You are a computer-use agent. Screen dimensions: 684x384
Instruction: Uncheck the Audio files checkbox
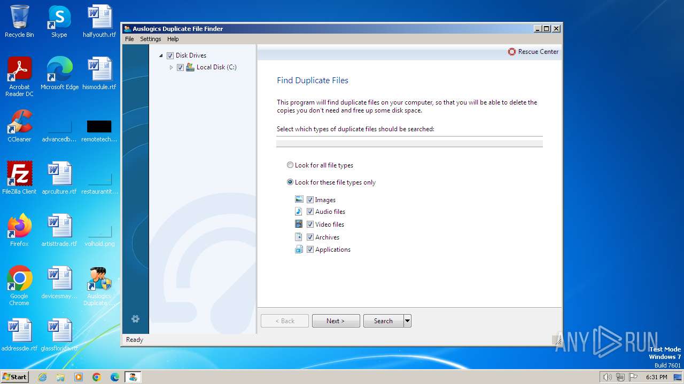click(x=310, y=212)
